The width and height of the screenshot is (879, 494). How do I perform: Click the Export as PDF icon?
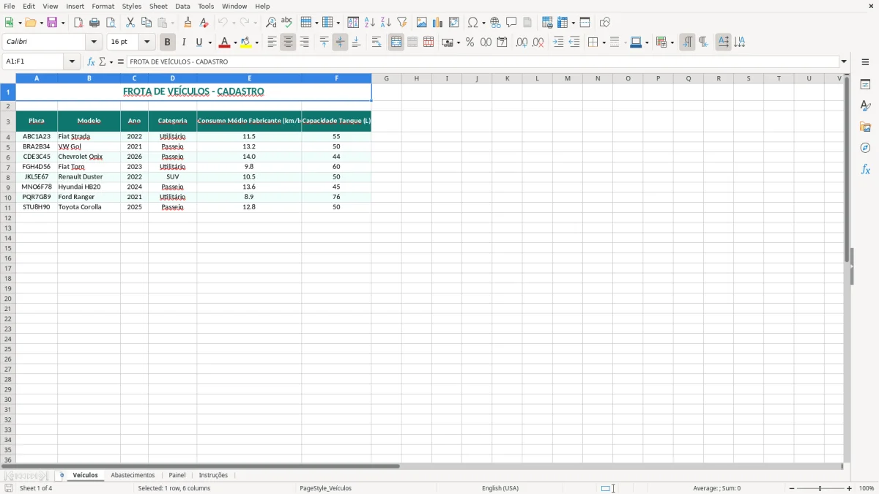pyautogui.click(x=78, y=23)
